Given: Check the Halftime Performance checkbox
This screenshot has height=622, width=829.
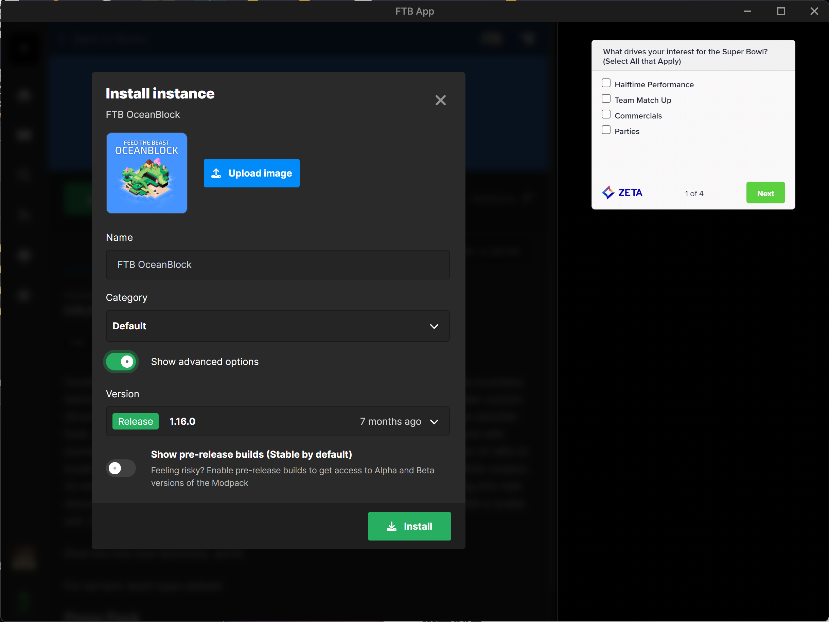Looking at the screenshot, I should pyautogui.click(x=606, y=83).
